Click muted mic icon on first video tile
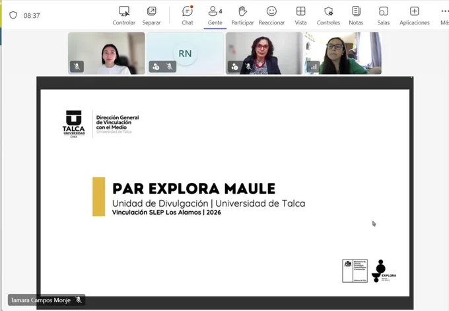 click(77, 67)
